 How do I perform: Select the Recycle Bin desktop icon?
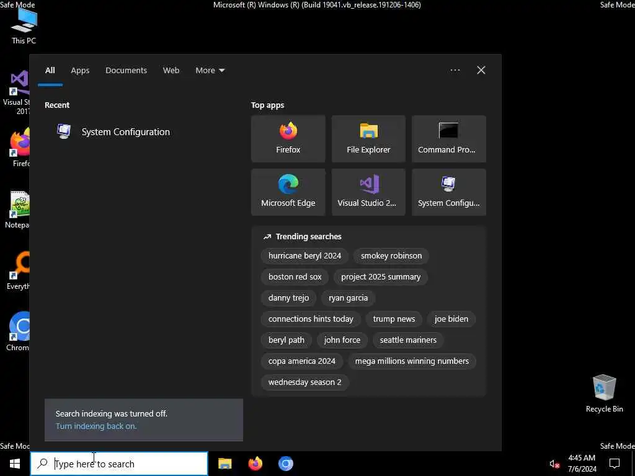point(604,394)
